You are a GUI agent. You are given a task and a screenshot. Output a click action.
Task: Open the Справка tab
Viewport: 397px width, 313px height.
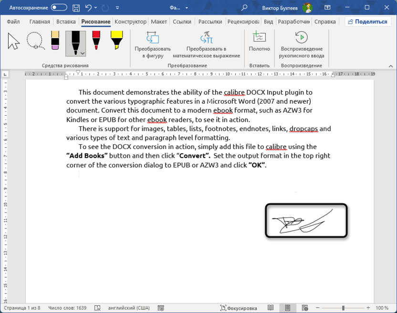[325, 22]
